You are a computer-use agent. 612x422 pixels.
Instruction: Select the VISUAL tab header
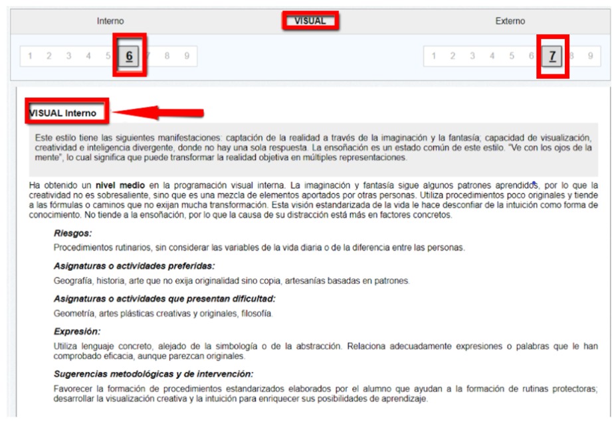310,21
